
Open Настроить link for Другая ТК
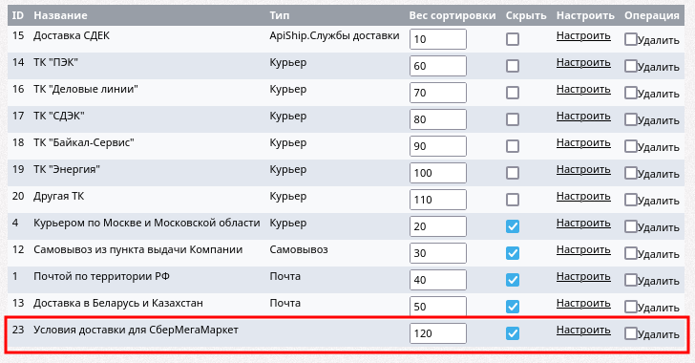pyautogui.click(x=583, y=196)
